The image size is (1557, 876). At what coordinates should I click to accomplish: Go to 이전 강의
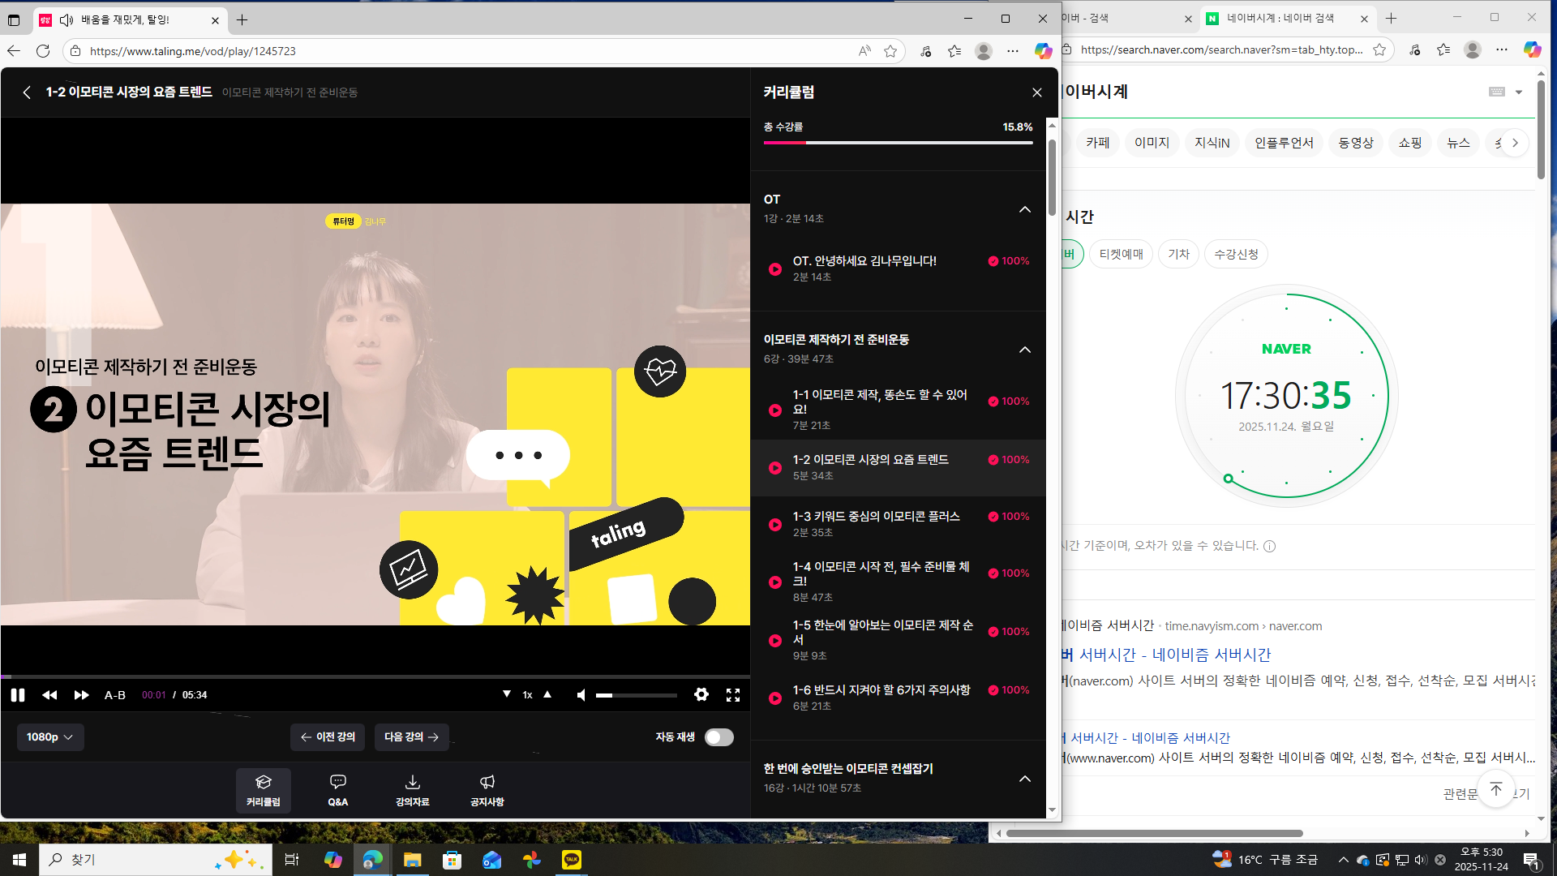coord(328,737)
